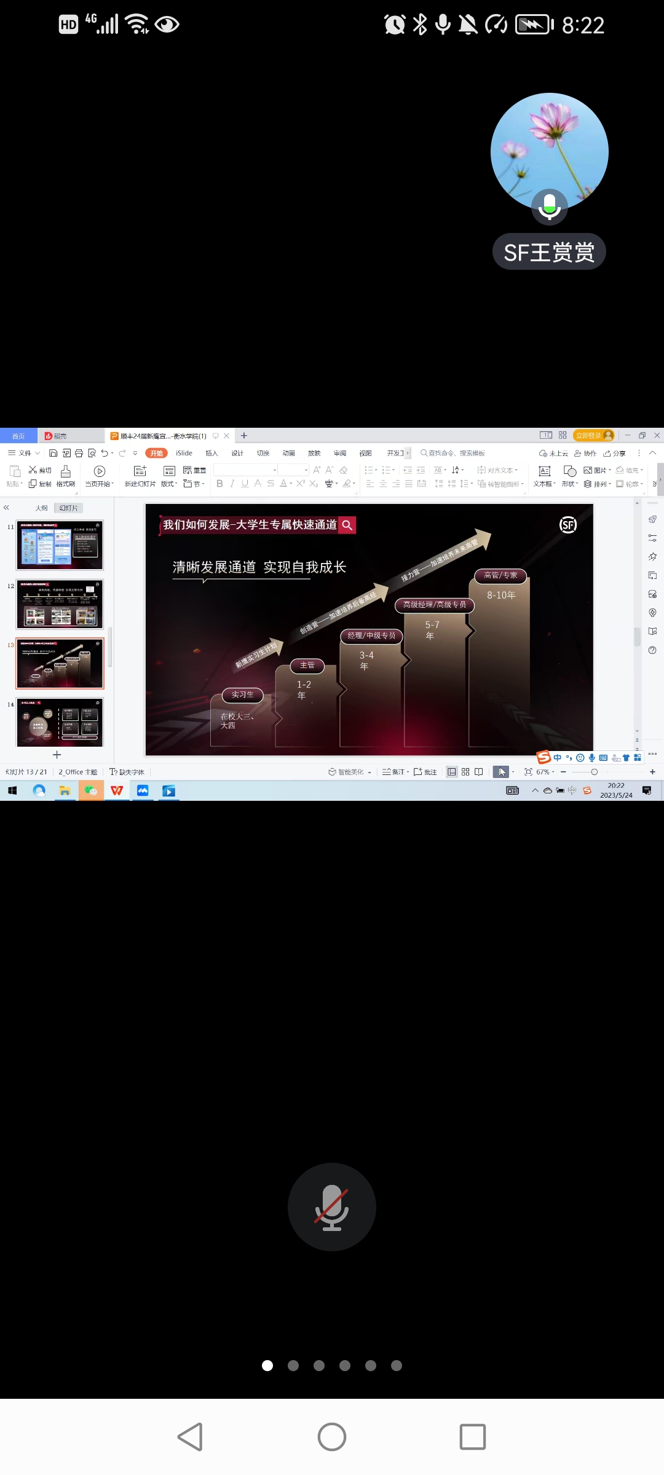The height and width of the screenshot is (1475, 664).
Task: Collapse the slide panel with double chevron
Action: click(x=6, y=508)
